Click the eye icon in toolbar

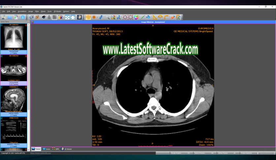[x=43, y=17]
